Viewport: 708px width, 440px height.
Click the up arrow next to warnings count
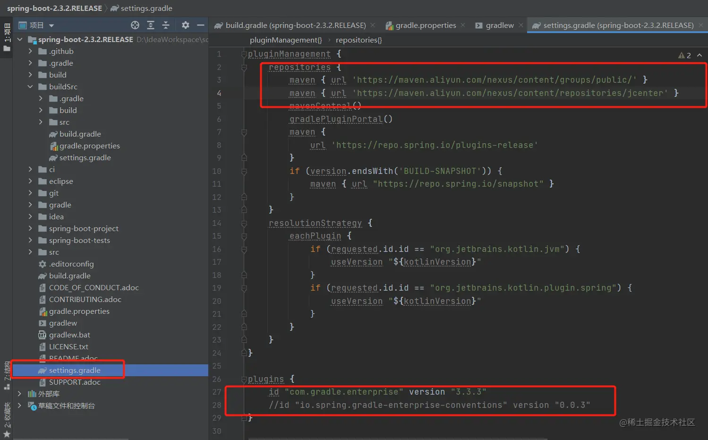click(699, 55)
